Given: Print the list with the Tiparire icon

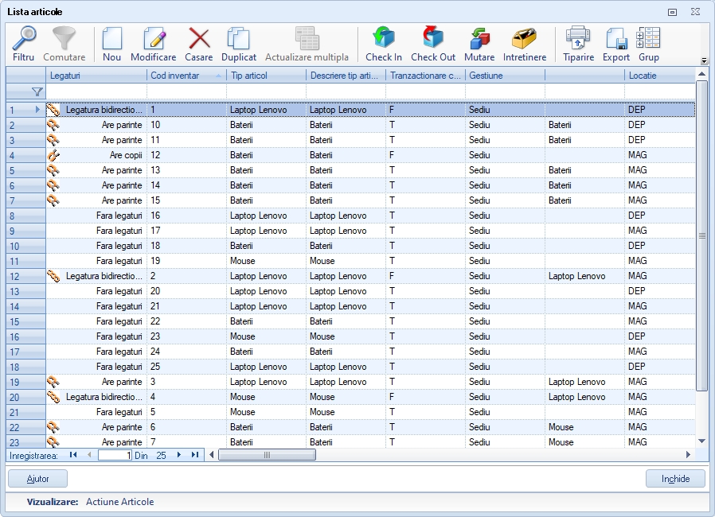Looking at the screenshot, I should [578, 43].
